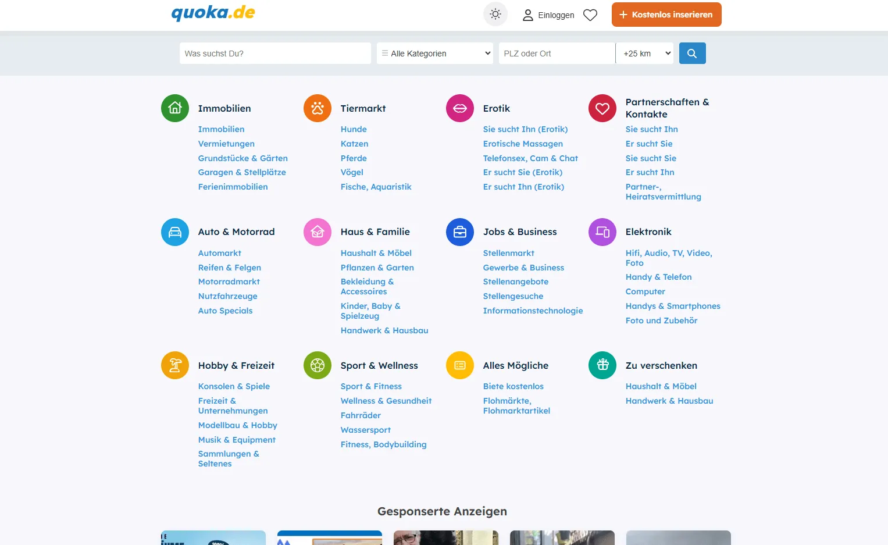Viewport: 888px width, 545px height.
Task: Click the Sport & Wellness ball icon
Action: coord(318,365)
